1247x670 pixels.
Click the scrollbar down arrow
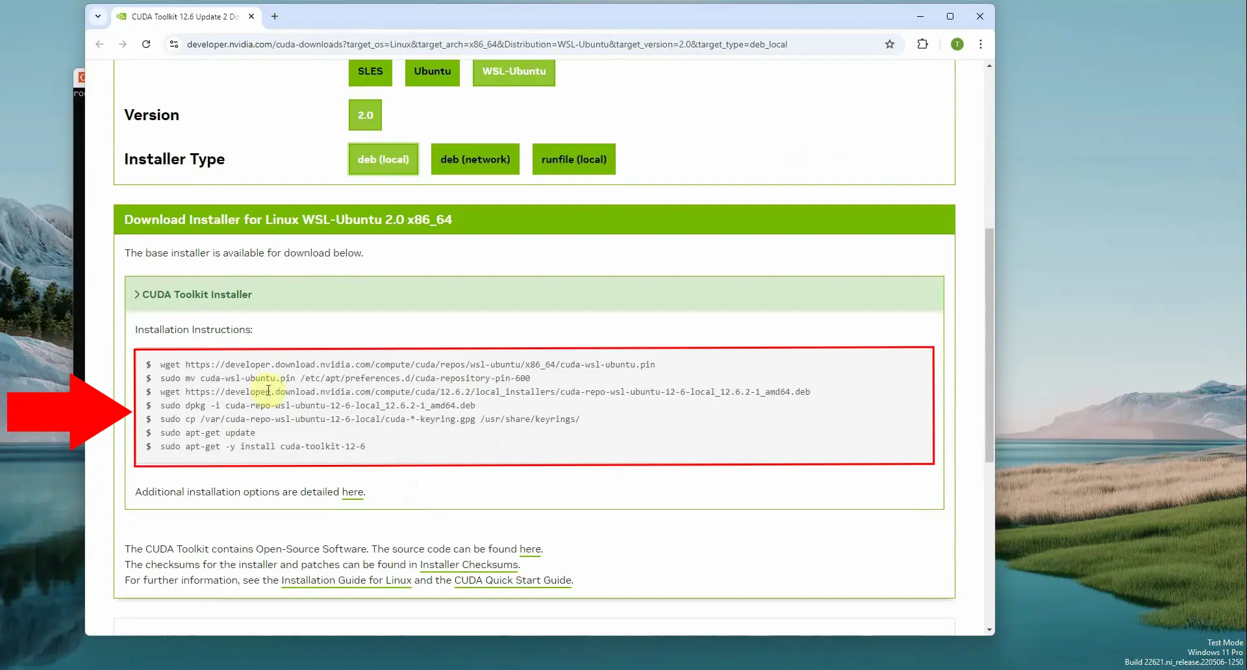pos(989,630)
